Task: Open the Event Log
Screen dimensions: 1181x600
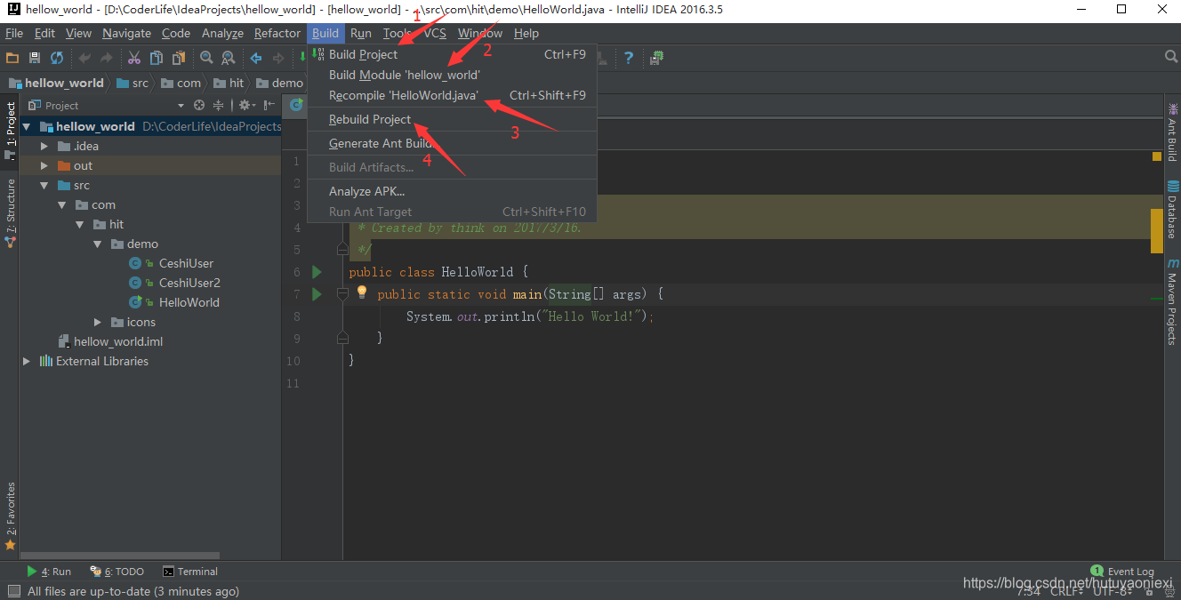Action: (1122, 572)
